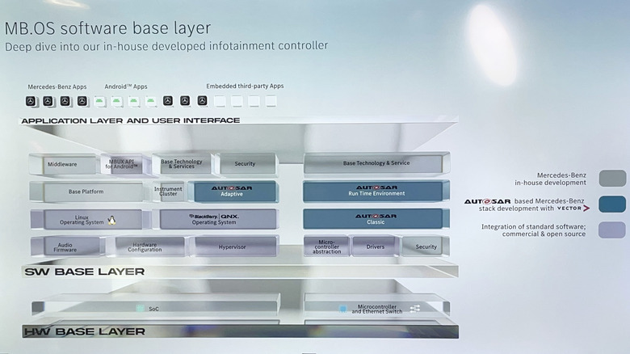Select the MBUX API for Android block
Viewport: 630px width, 354px height.
coord(122,164)
